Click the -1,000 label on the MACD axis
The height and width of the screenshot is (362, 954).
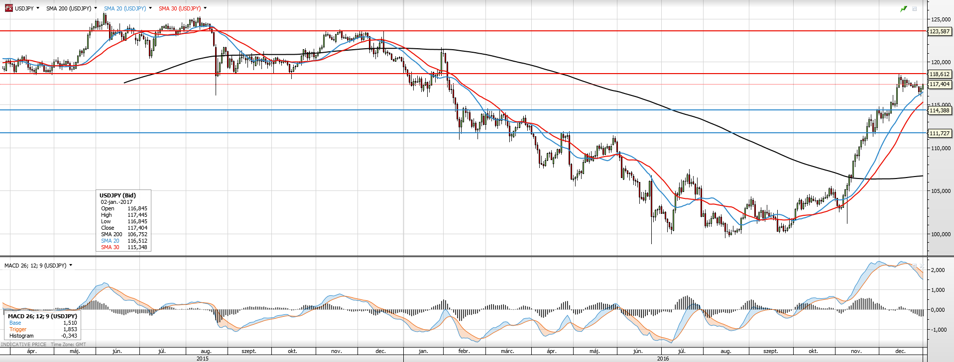coord(939,330)
